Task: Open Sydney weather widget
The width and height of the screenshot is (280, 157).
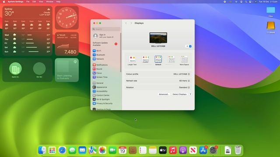Action: [27, 31]
